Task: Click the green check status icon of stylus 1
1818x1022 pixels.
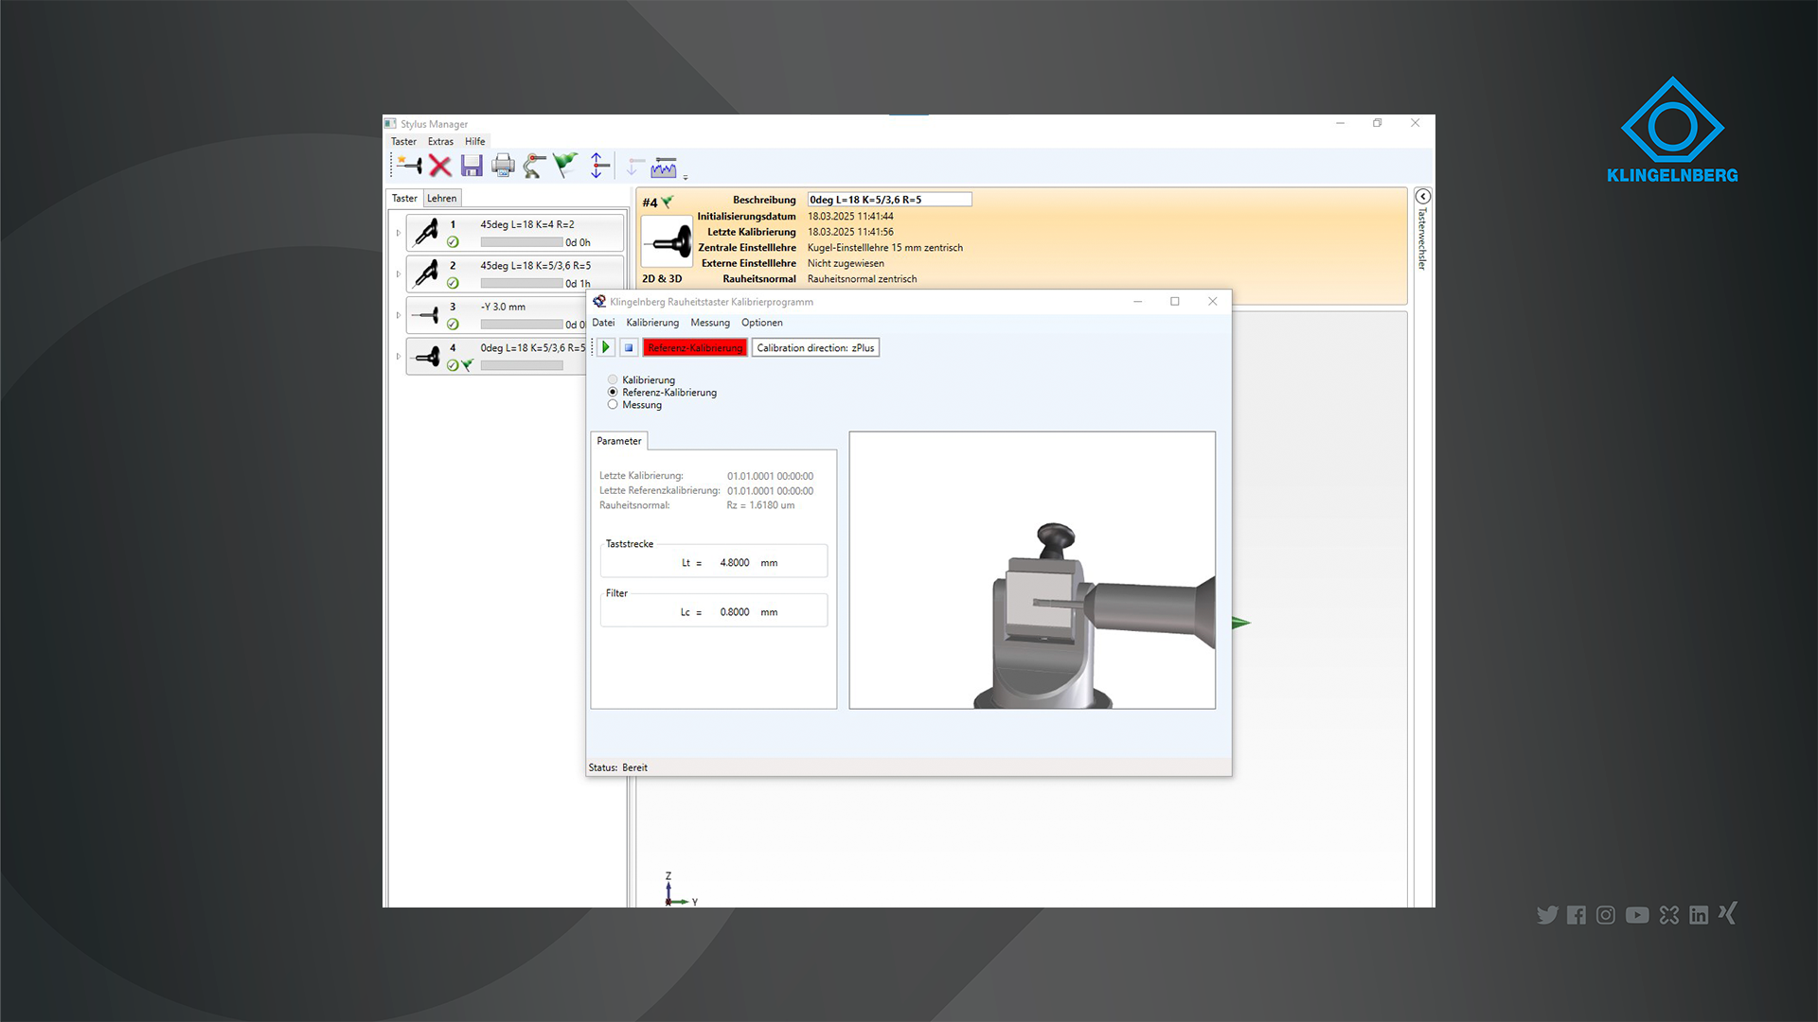Action: pyautogui.click(x=453, y=242)
